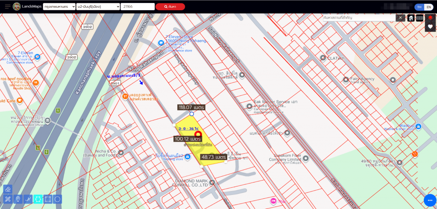Click the parcel number field 21166

tap(138, 7)
